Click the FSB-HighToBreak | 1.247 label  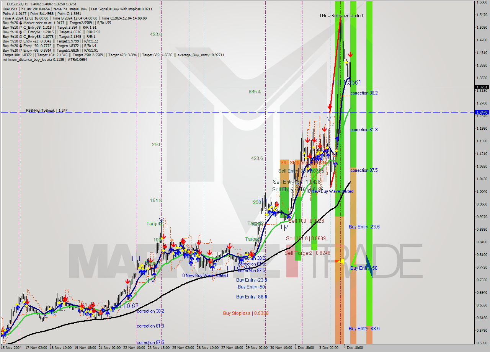point(46,111)
